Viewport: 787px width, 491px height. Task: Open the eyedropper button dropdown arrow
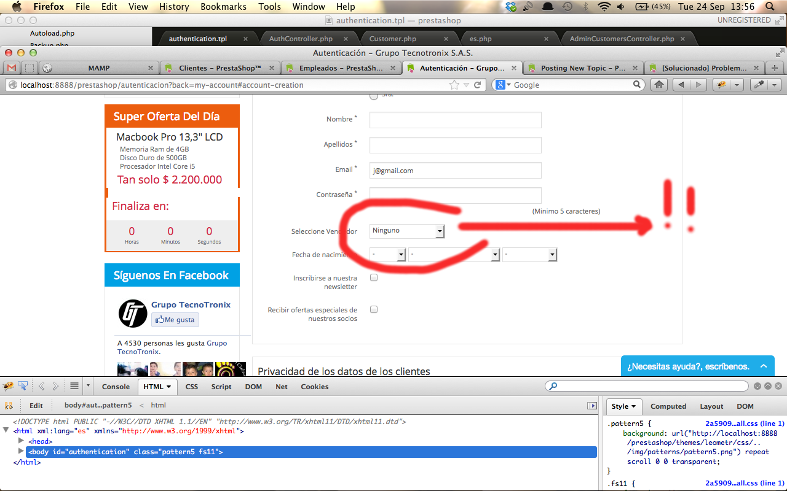pos(775,85)
